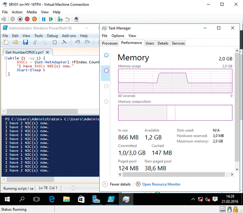The width and height of the screenshot is (243, 214).
Task: Open PowerShell ISE Add-ons menu
Action: point(69,36)
